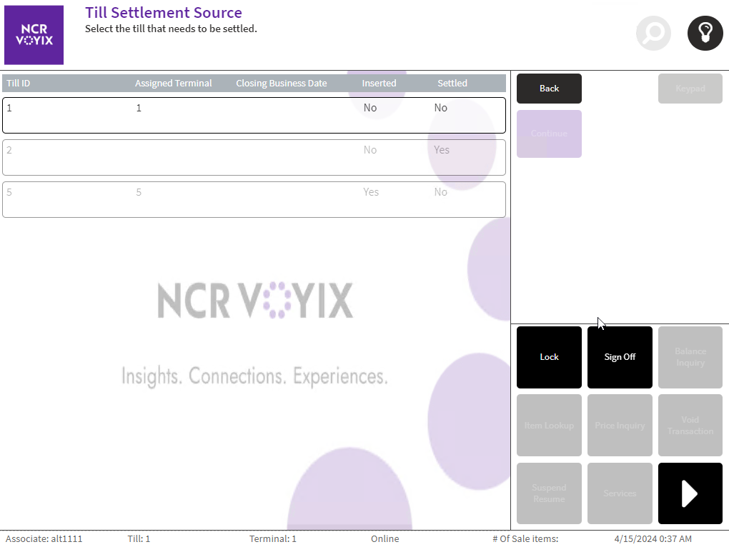
Task: Click the date and time 4/15/2024
Action: click(x=653, y=538)
